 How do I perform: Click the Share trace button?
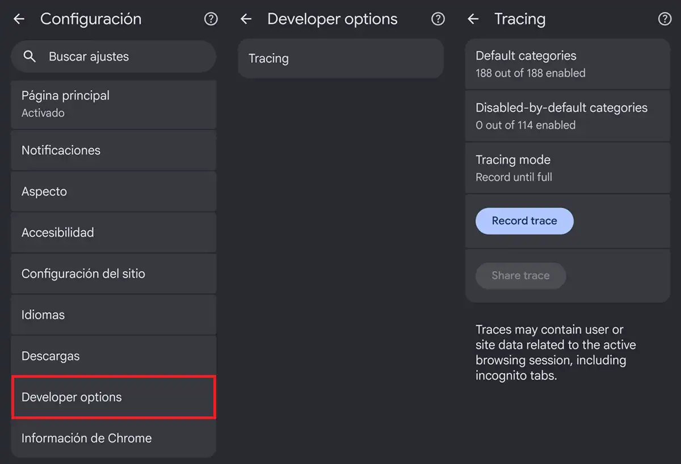[520, 276]
